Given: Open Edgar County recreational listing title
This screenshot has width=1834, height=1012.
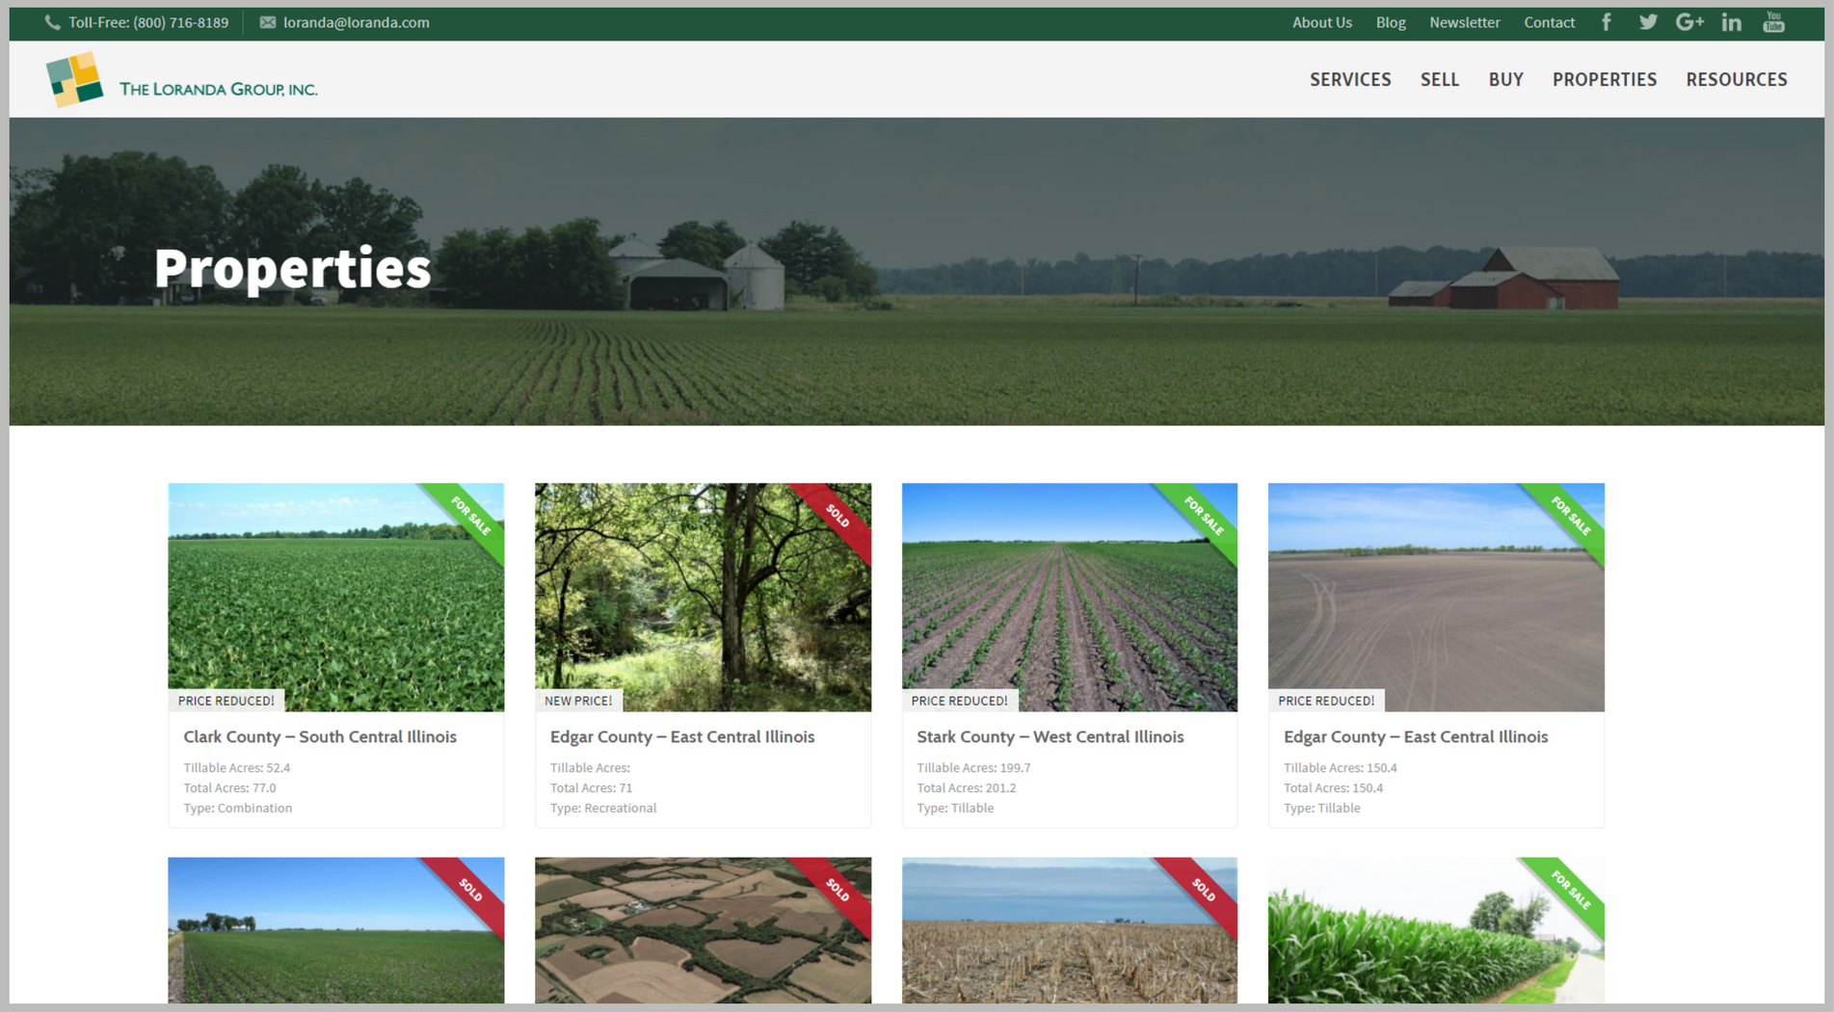Looking at the screenshot, I should (x=682, y=736).
